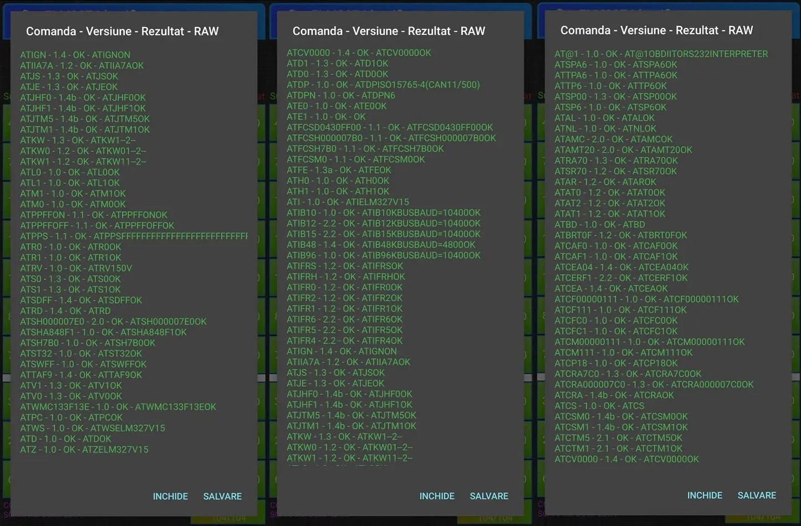The width and height of the screenshot is (801, 526).
Task: Select the ATAL - 1.0 - OK - ATALOK row
Action: [x=605, y=118]
